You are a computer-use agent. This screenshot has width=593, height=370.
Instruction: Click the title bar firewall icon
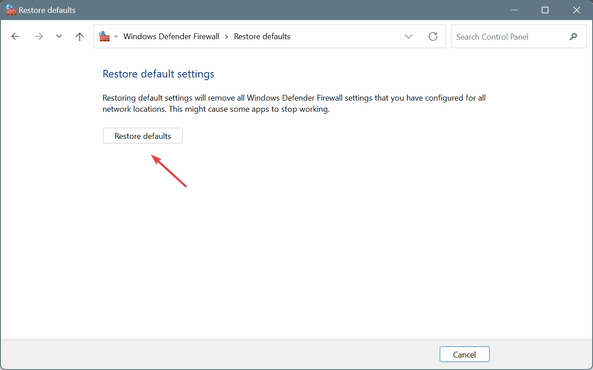(x=11, y=10)
